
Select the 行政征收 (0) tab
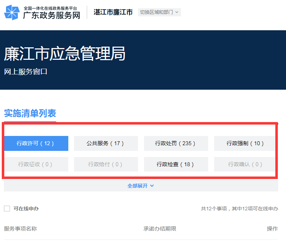pos(36,164)
